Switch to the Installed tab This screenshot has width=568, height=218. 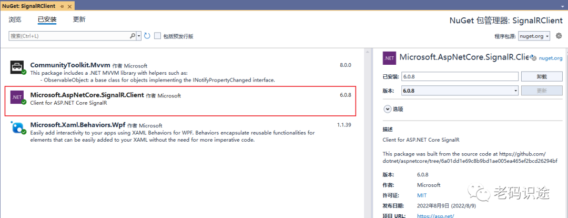pos(47,19)
